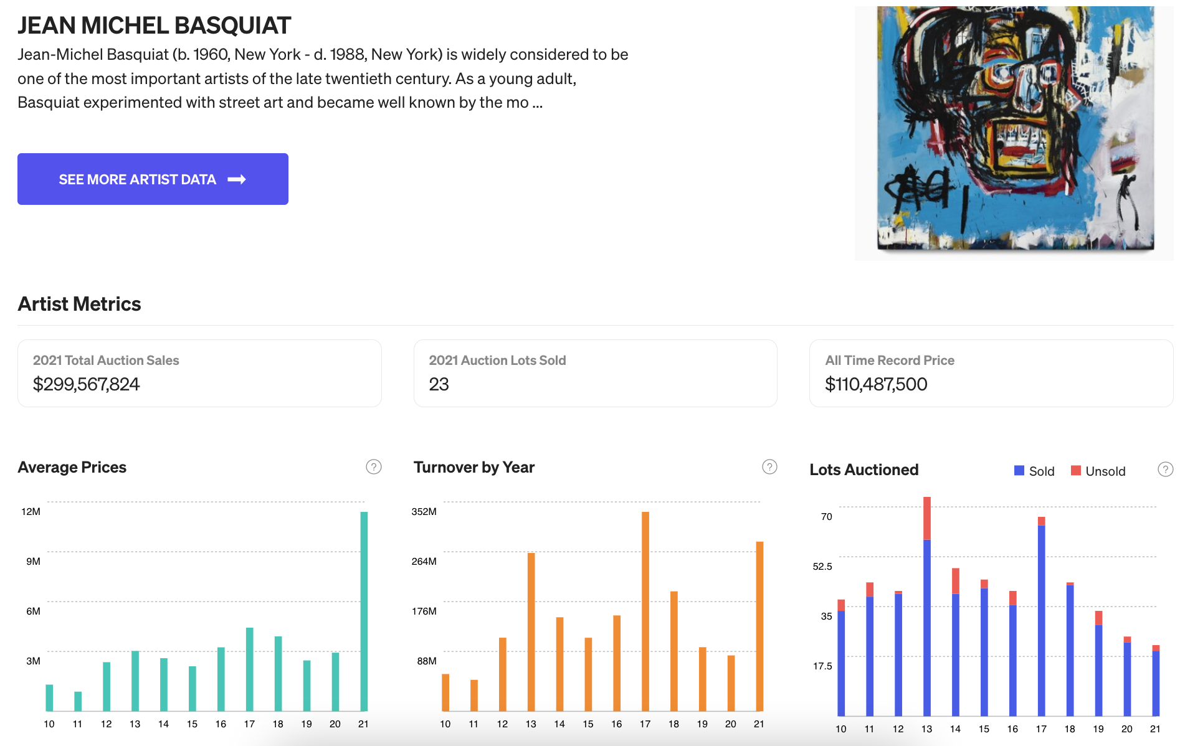The width and height of the screenshot is (1185, 746).
Task: Click the Jean Michel Basquiat heading
Action: 154,26
